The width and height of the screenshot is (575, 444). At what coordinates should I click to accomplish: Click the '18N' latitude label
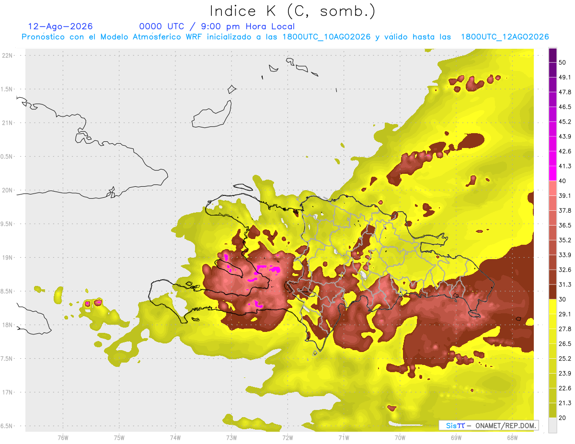coord(7,325)
